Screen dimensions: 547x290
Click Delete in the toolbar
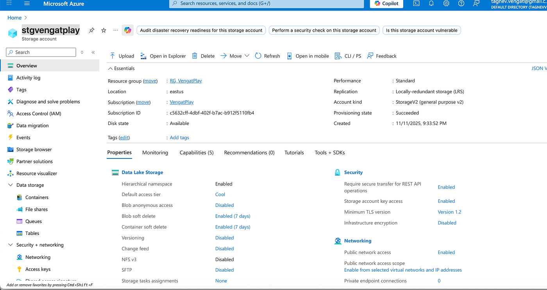(203, 56)
